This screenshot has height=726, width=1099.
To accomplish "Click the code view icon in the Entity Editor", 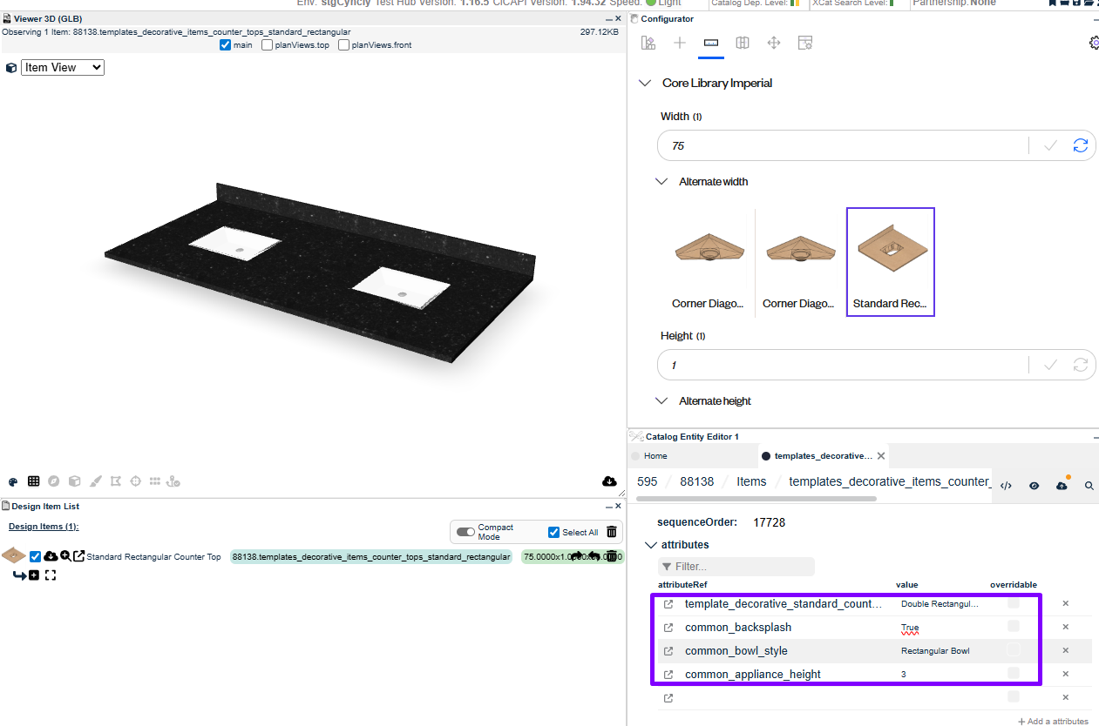I will (x=1006, y=486).
